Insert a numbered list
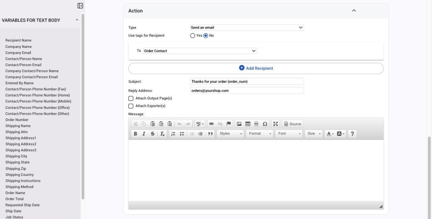 pyautogui.click(x=173, y=134)
